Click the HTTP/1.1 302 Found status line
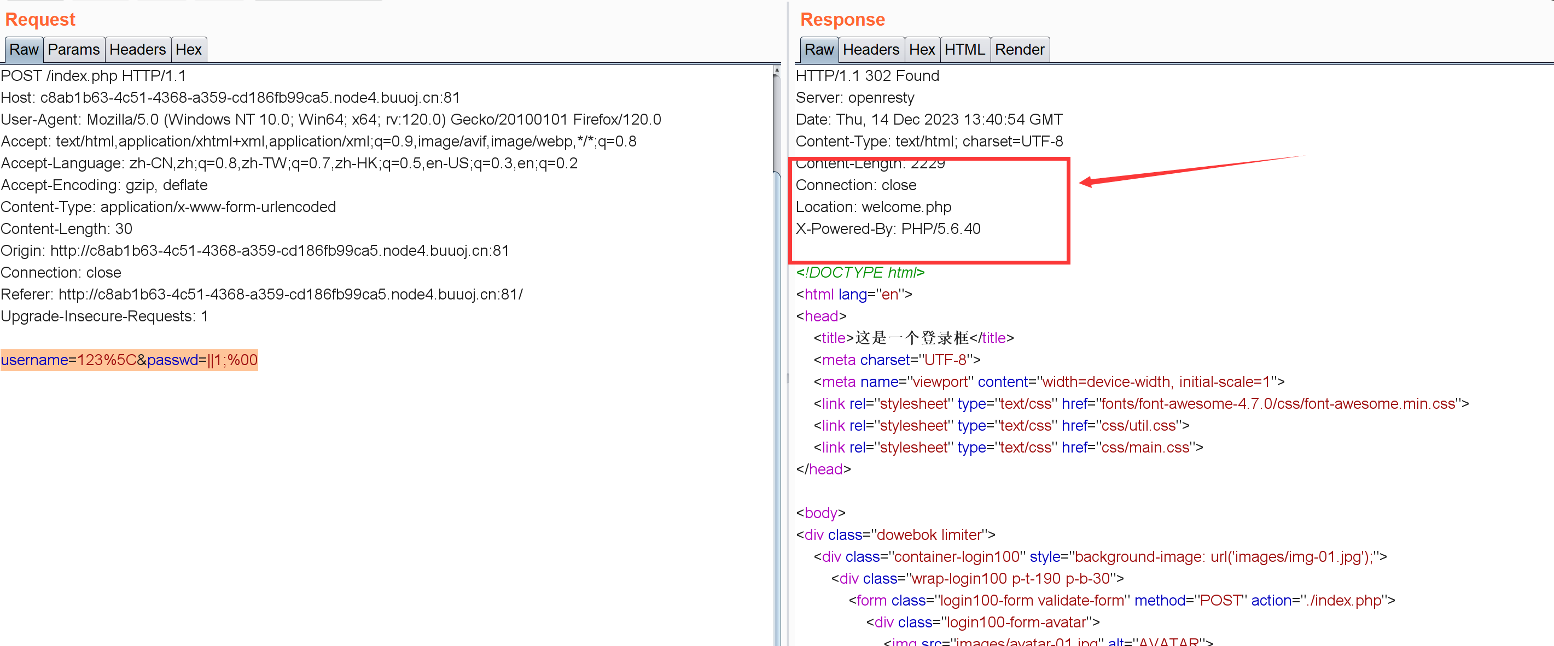This screenshot has height=646, width=1554. tap(868, 76)
